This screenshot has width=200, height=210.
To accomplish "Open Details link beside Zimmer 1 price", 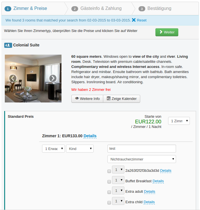I will [90, 136].
